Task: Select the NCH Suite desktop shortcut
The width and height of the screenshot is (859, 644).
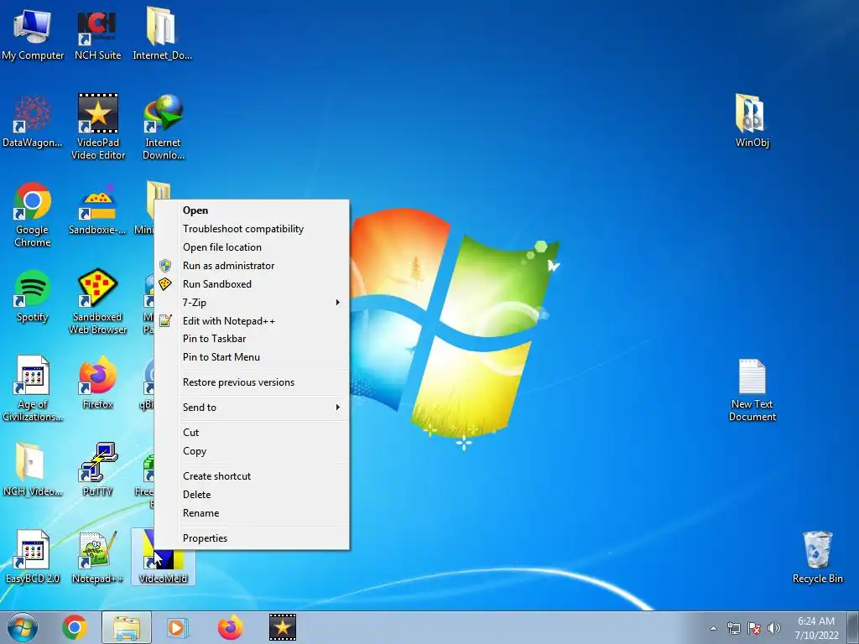Action: tap(97, 34)
